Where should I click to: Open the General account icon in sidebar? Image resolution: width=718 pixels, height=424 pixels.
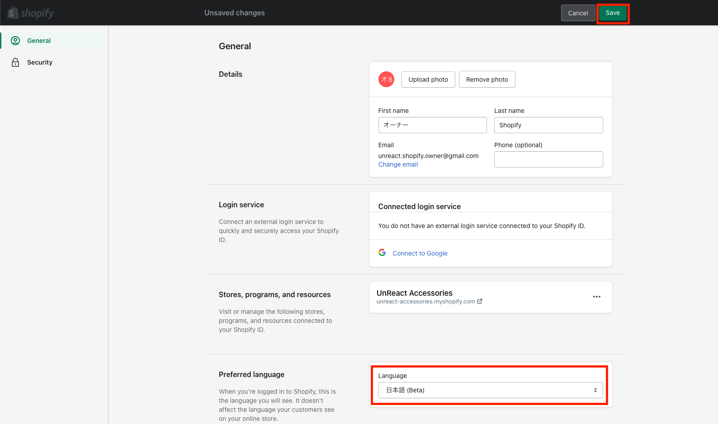(x=15, y=41)
